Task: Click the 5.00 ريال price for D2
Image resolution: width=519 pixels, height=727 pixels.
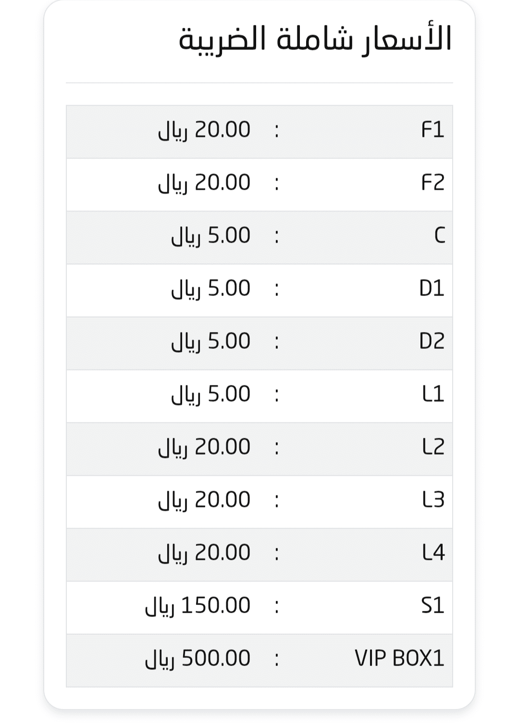Action: click(211, 341)
